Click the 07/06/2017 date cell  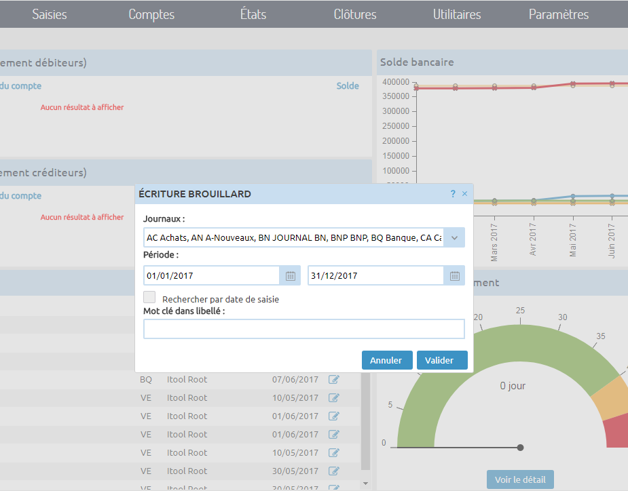point(295,379)
